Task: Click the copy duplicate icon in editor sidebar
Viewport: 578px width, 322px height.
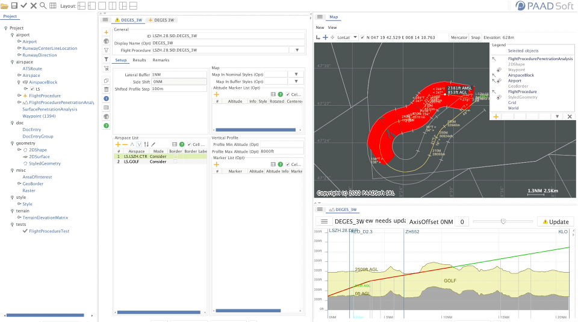Action: coord(106,80)
